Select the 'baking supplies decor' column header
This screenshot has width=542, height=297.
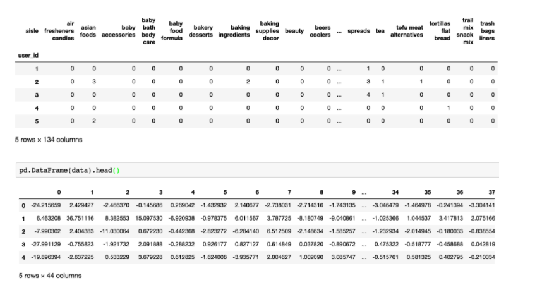tap(267, 31)
